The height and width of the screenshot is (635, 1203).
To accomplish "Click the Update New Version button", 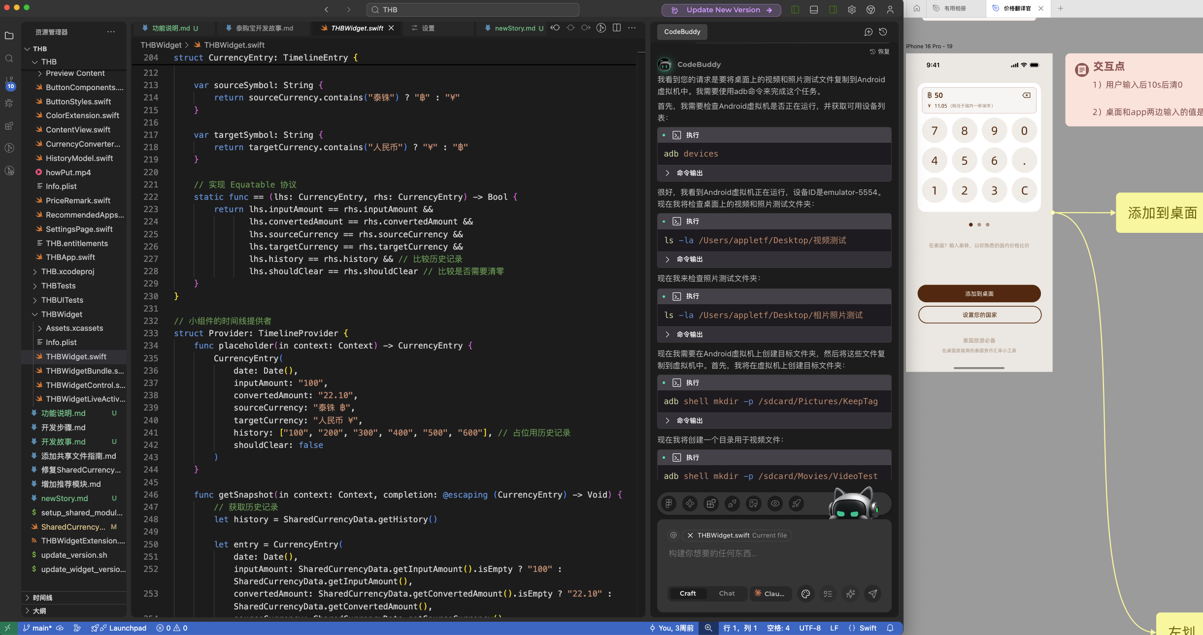I will point(722,10).
